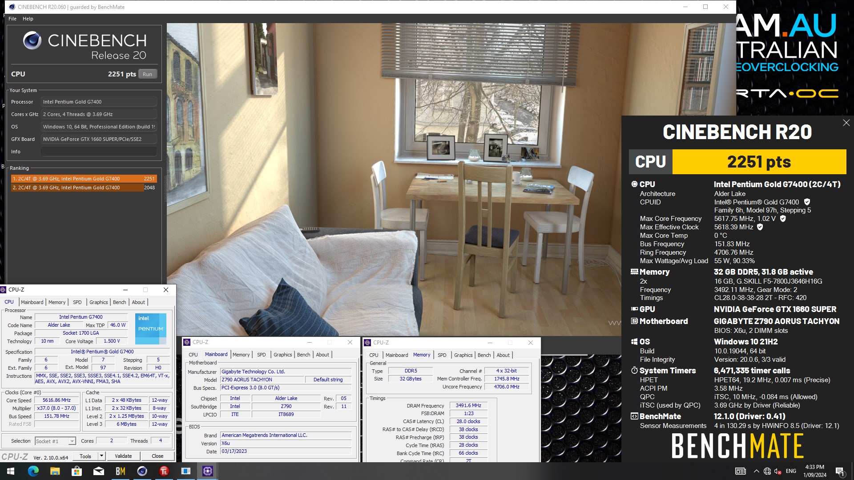Open News and interests tray icon
Image resolution: width=854 pixels, height=480 pixels.
click(740, 471)
